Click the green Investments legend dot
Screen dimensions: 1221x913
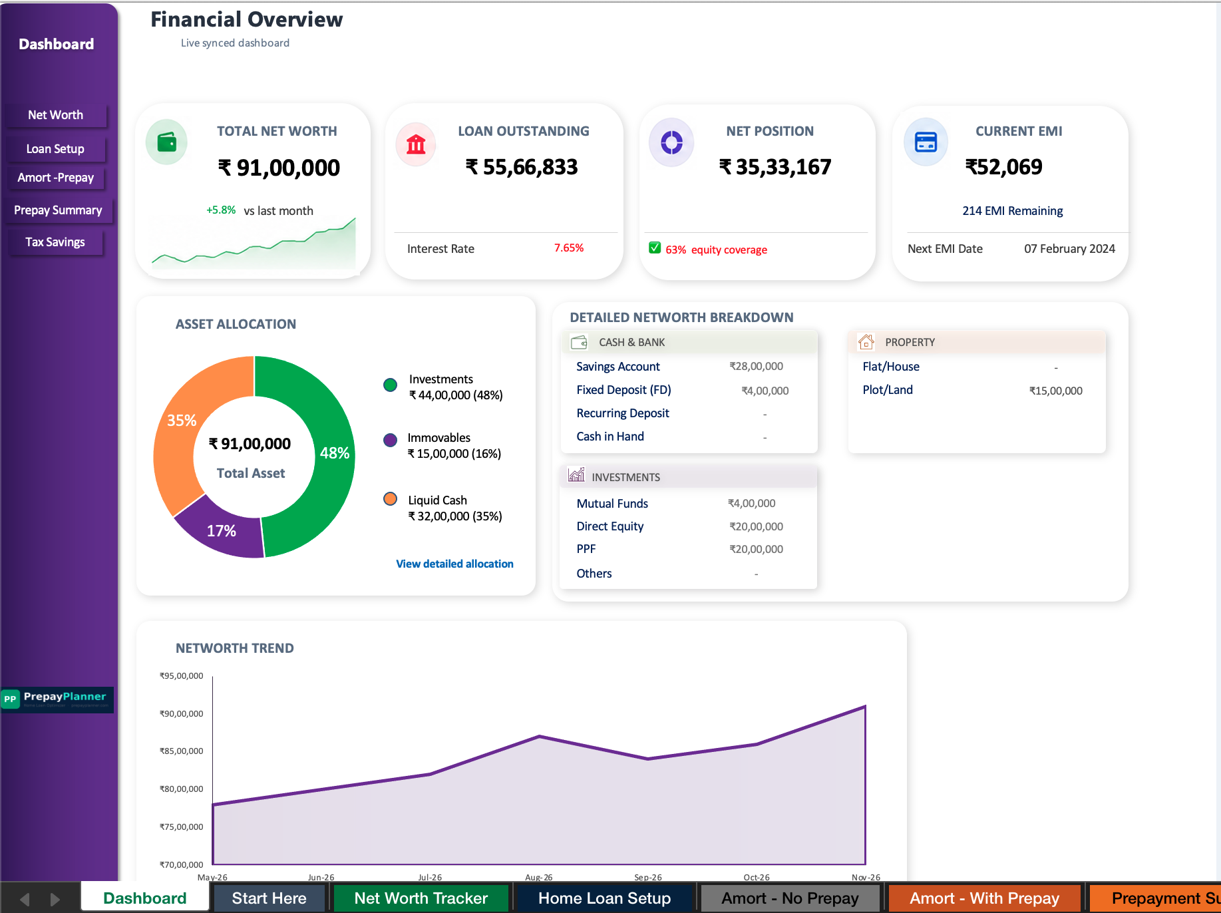(391, 385)
